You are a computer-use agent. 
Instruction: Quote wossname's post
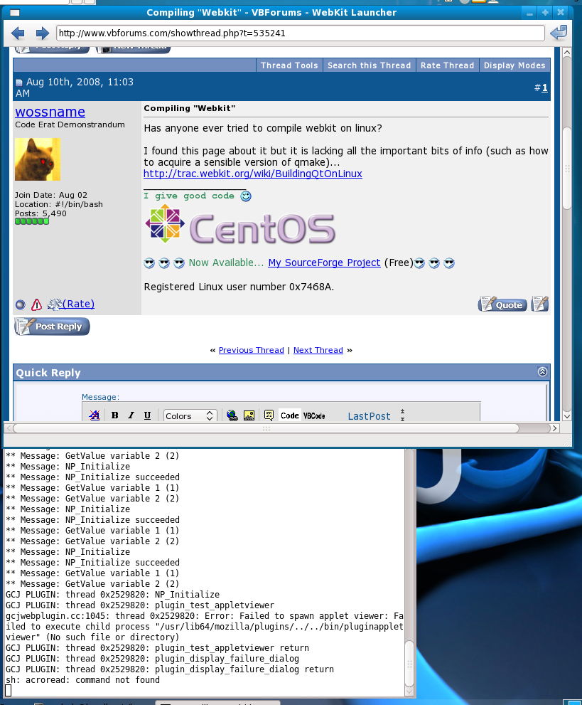(502, 304)
